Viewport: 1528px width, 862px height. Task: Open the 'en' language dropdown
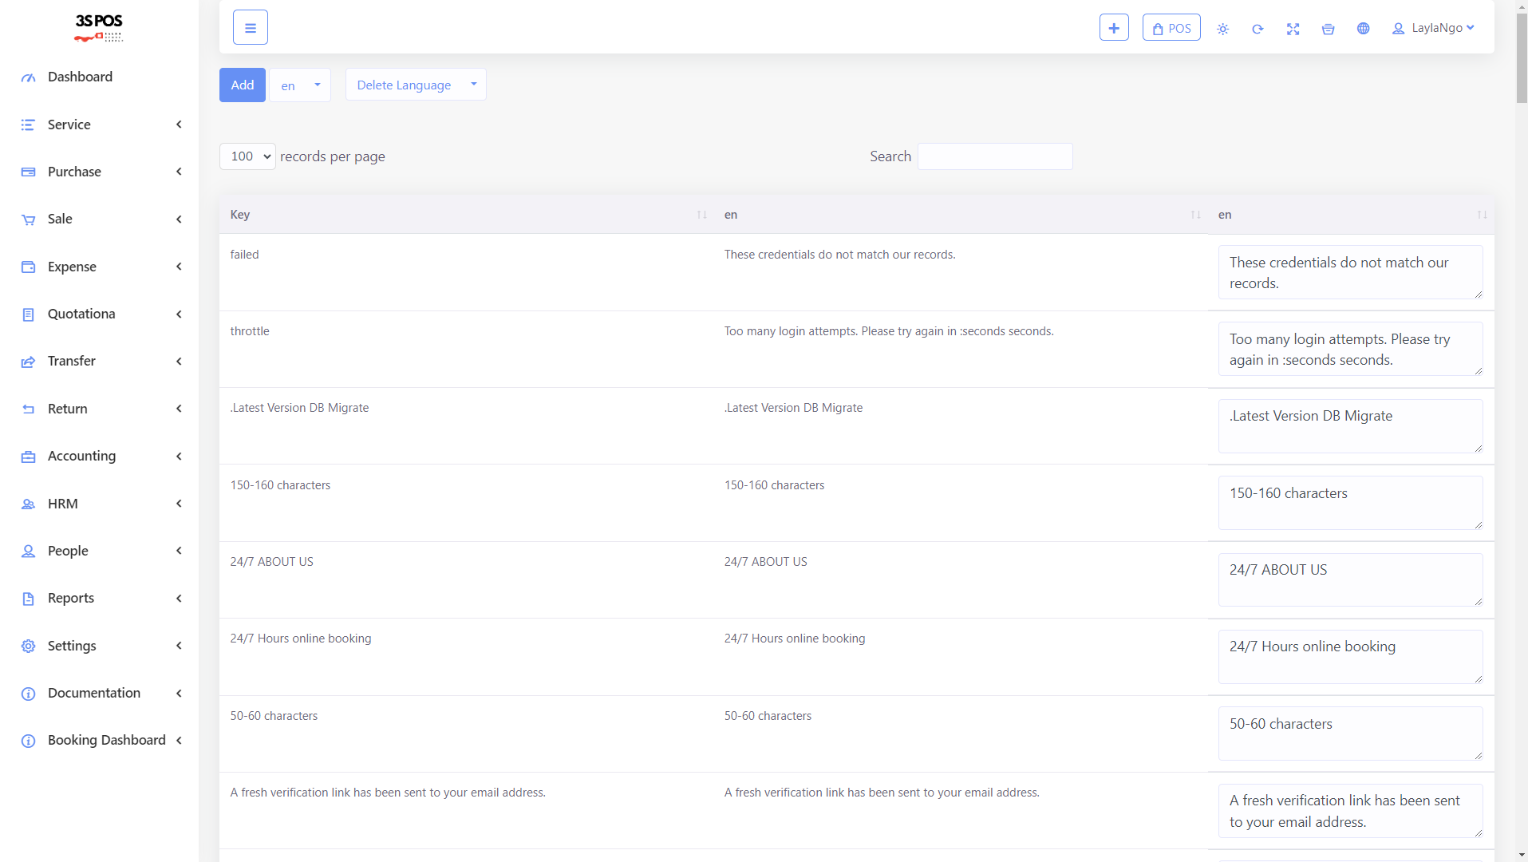[300, 85]
